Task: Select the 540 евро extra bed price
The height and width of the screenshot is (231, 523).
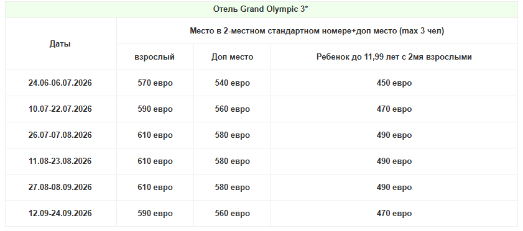Action: coord(232,83)
